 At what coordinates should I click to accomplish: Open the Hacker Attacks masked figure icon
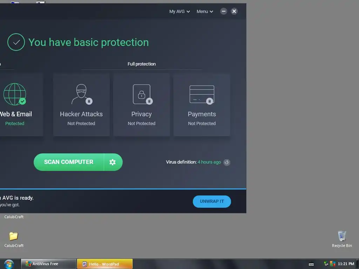(x=81, y=94)
